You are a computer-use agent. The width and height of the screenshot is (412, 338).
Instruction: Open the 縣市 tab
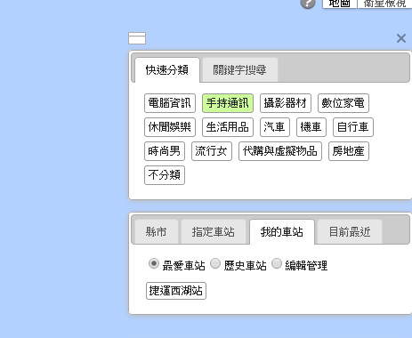(x=157, y=232)
